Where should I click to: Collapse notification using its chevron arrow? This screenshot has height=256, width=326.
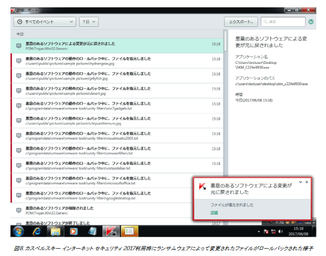(300, 182)
